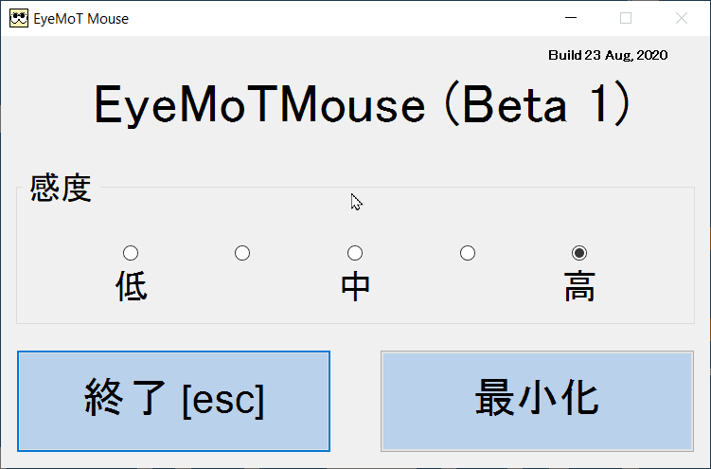Screen dimensions: 711x469
Task: Click the EyeMoT Mouse title bar text
Action: click(x=80, y=18)
